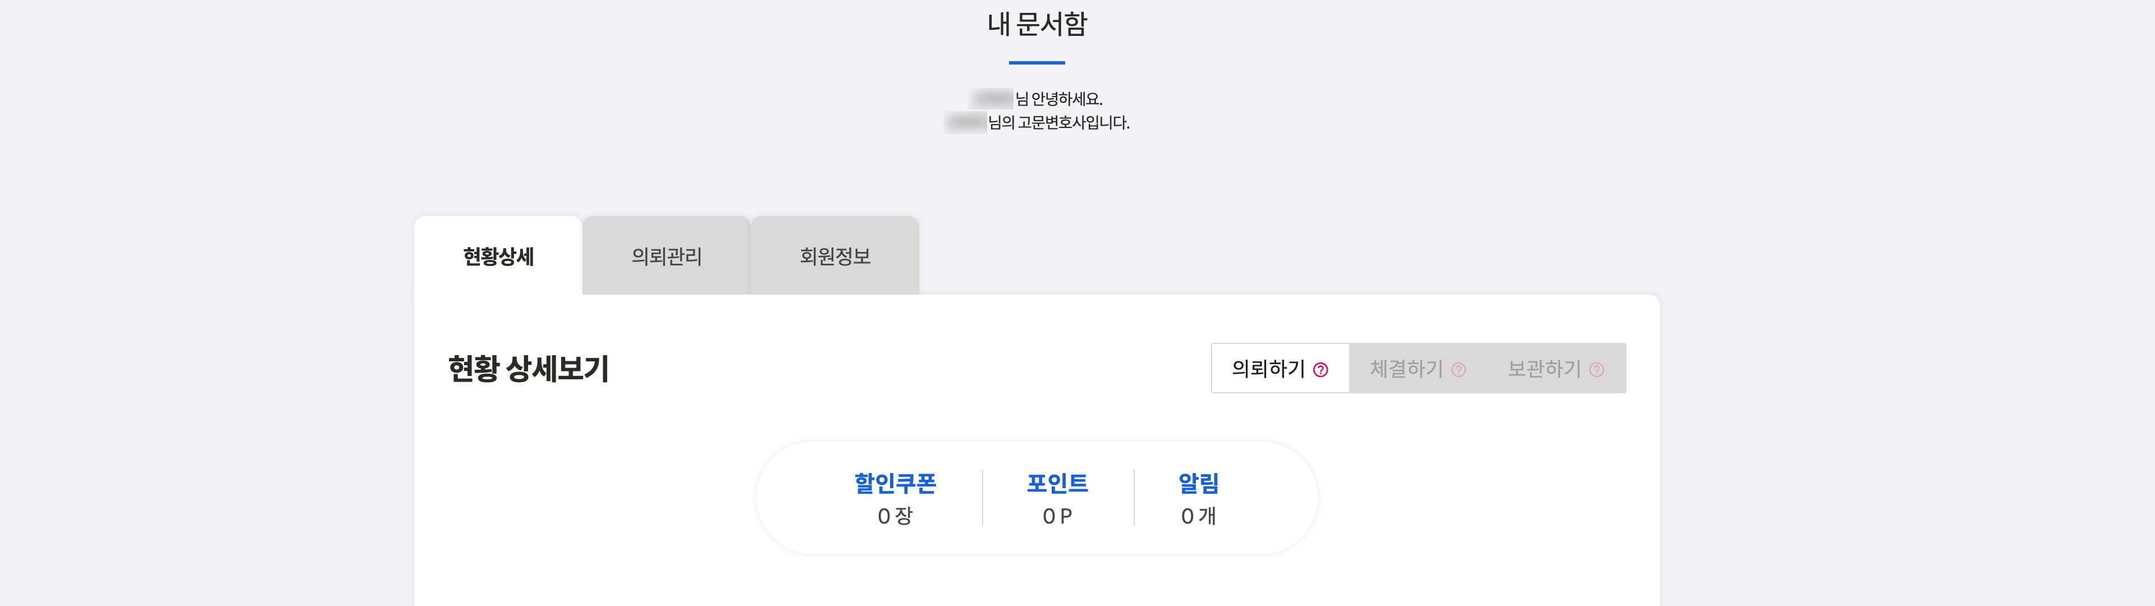The image size is (2155, 606).
Task: View the 알림 link
Action: tap(1198, 483)
